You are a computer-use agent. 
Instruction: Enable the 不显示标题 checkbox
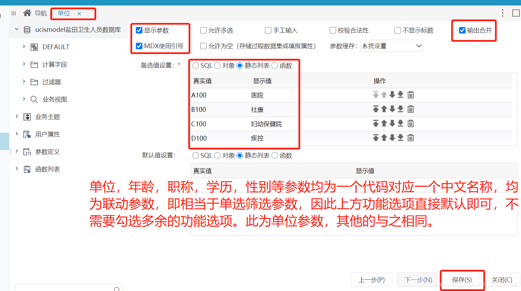398,30
